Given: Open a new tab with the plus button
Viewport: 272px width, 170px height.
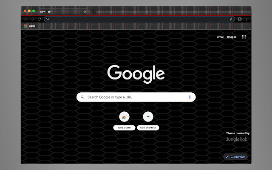Looking at the screenshot, I should [93, 11].
